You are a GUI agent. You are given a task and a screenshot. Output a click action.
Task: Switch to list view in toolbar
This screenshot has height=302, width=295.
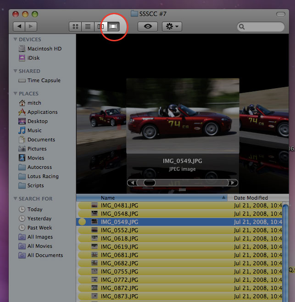point(88,27)
